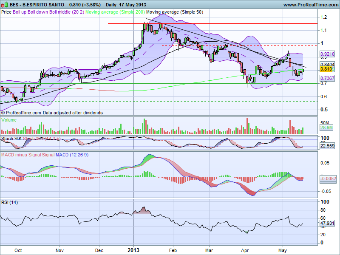Click the Mar label on the time axis

pos(209,250)
